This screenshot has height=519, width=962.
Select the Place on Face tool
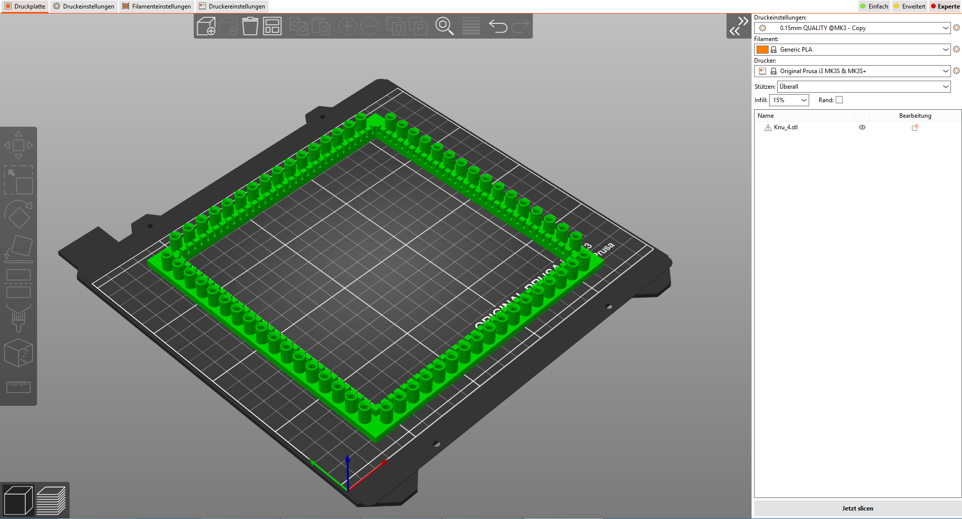(x=19, y=249)
